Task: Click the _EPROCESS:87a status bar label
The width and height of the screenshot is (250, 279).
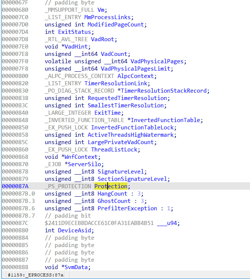Action: click(x=36, y=275)
